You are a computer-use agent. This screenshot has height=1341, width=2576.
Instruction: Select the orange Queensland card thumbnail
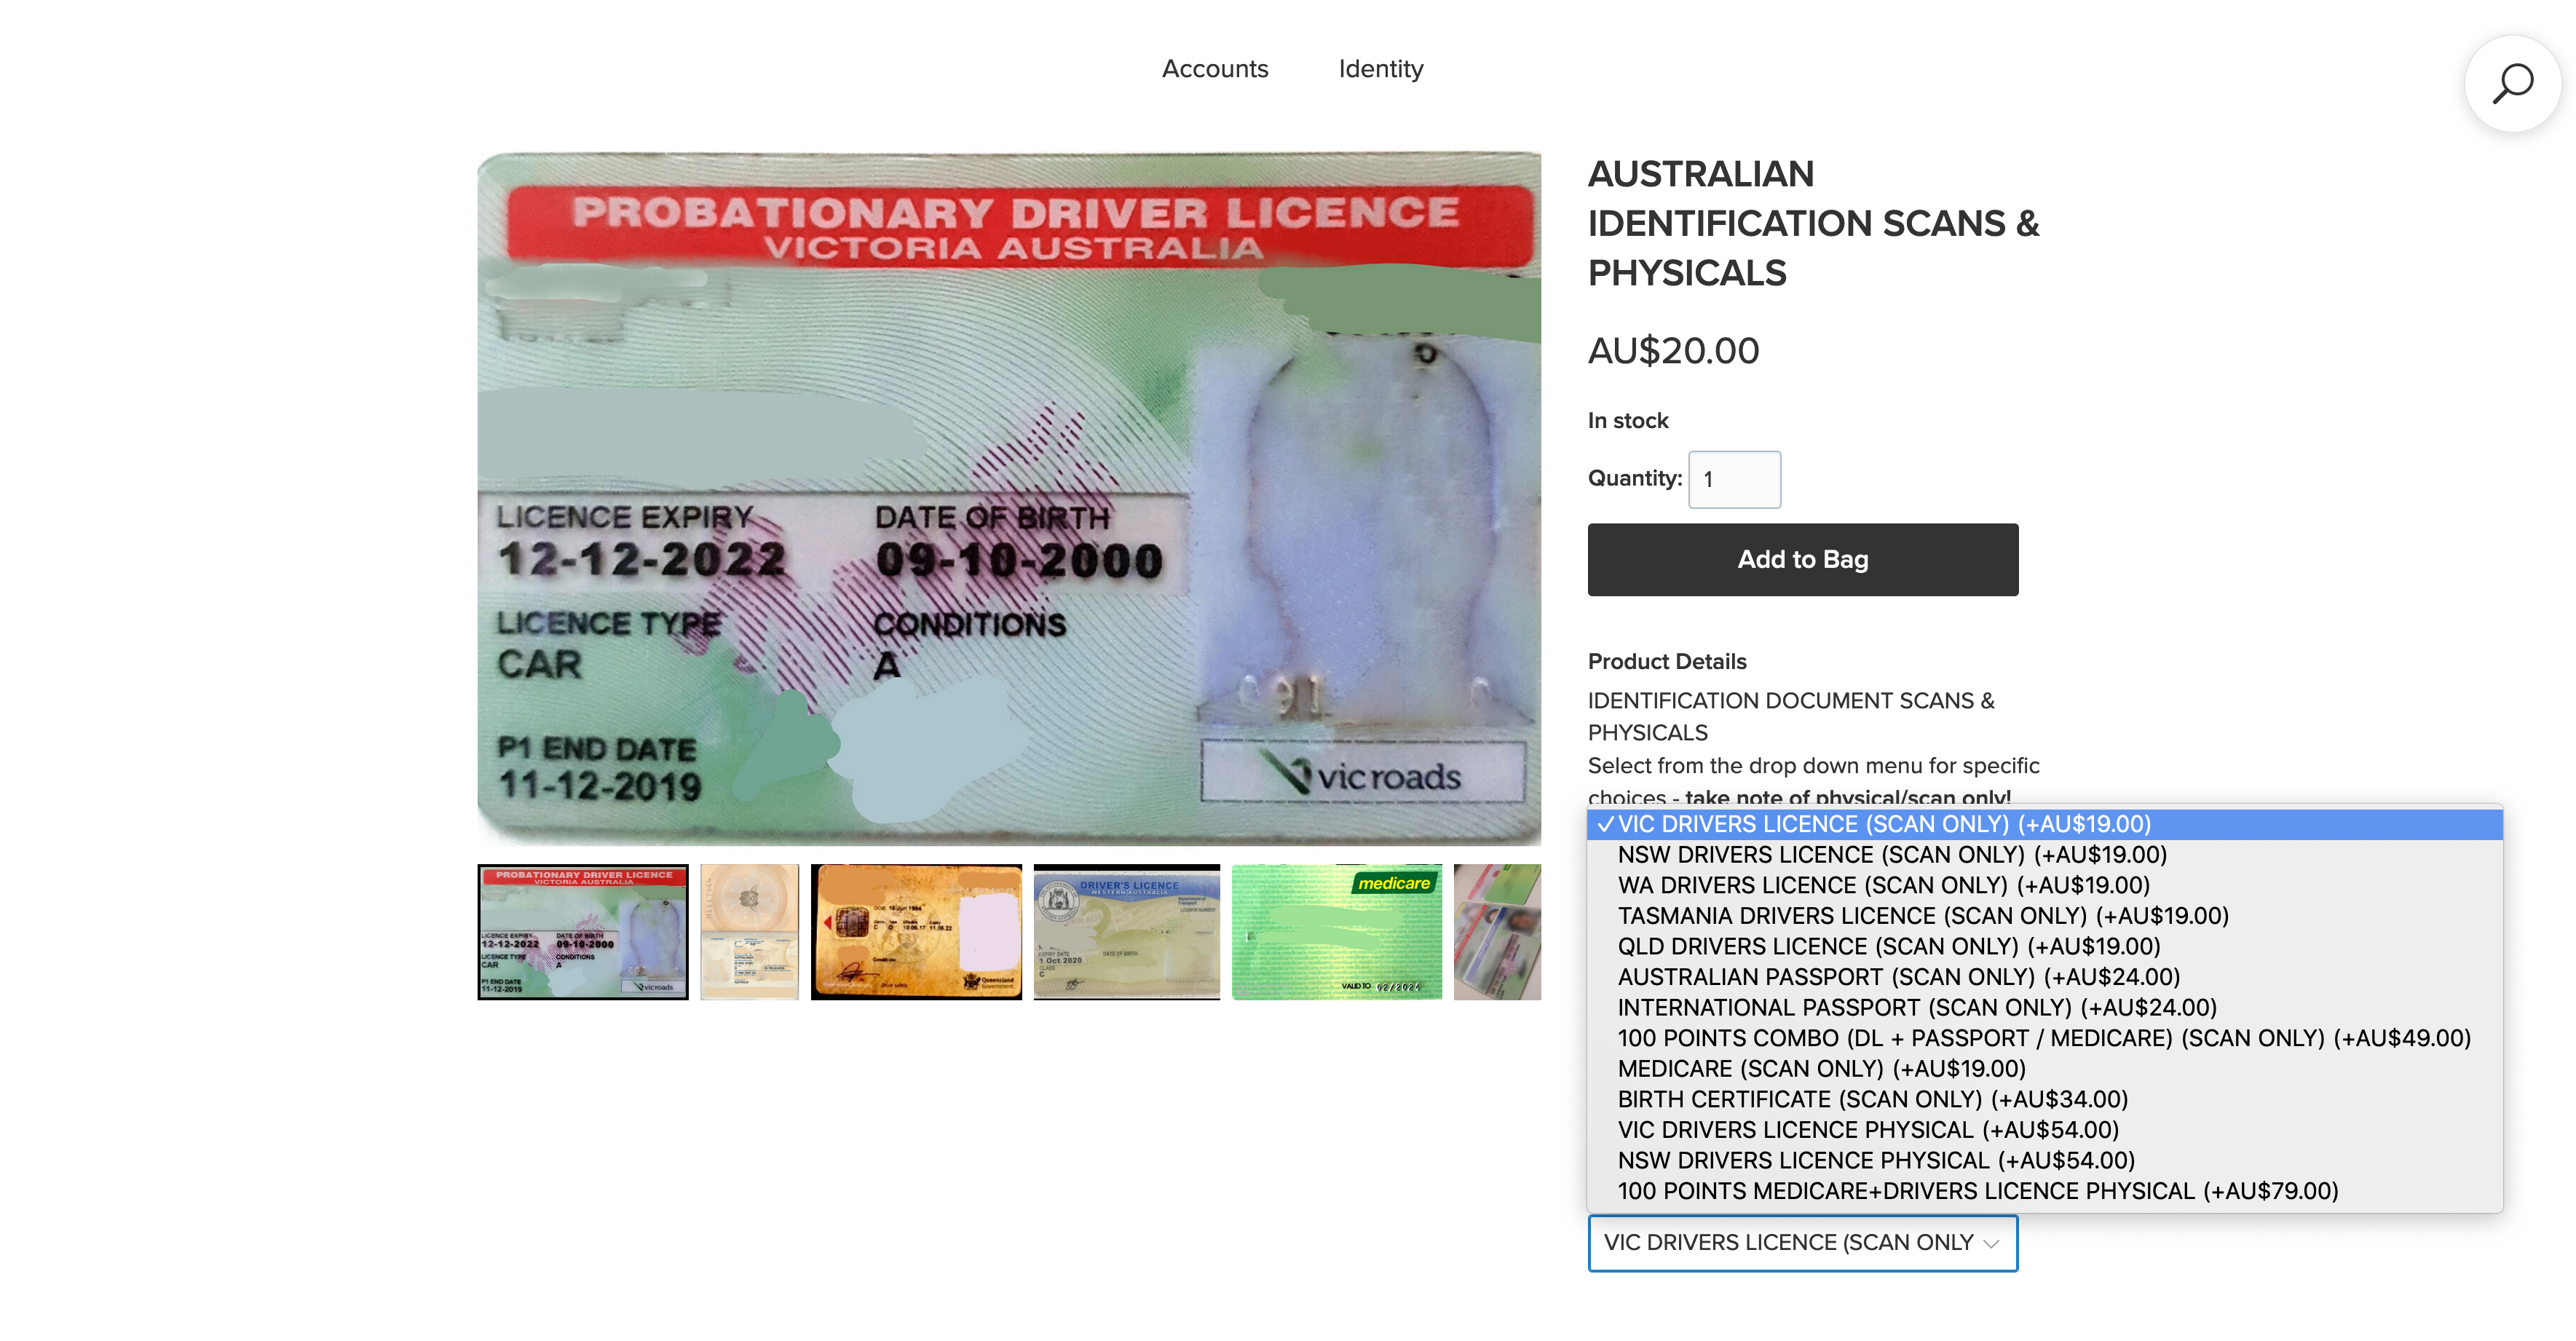pyautogui.click(x=916, y=931)
